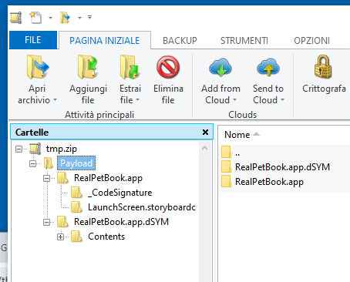Switch to the PAGINA INIZIALE tab
The image size is (350, 282).
coord(105,40)
